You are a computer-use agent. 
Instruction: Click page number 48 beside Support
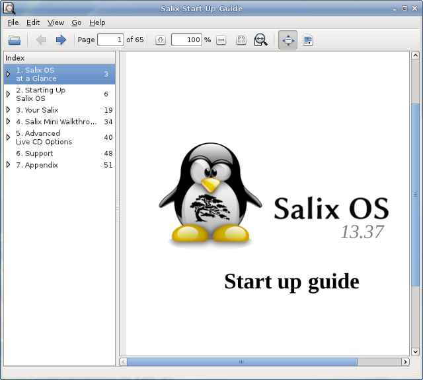point(108,153)
